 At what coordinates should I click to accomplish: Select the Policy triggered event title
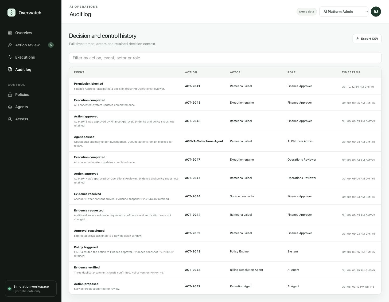pos(86,247)
